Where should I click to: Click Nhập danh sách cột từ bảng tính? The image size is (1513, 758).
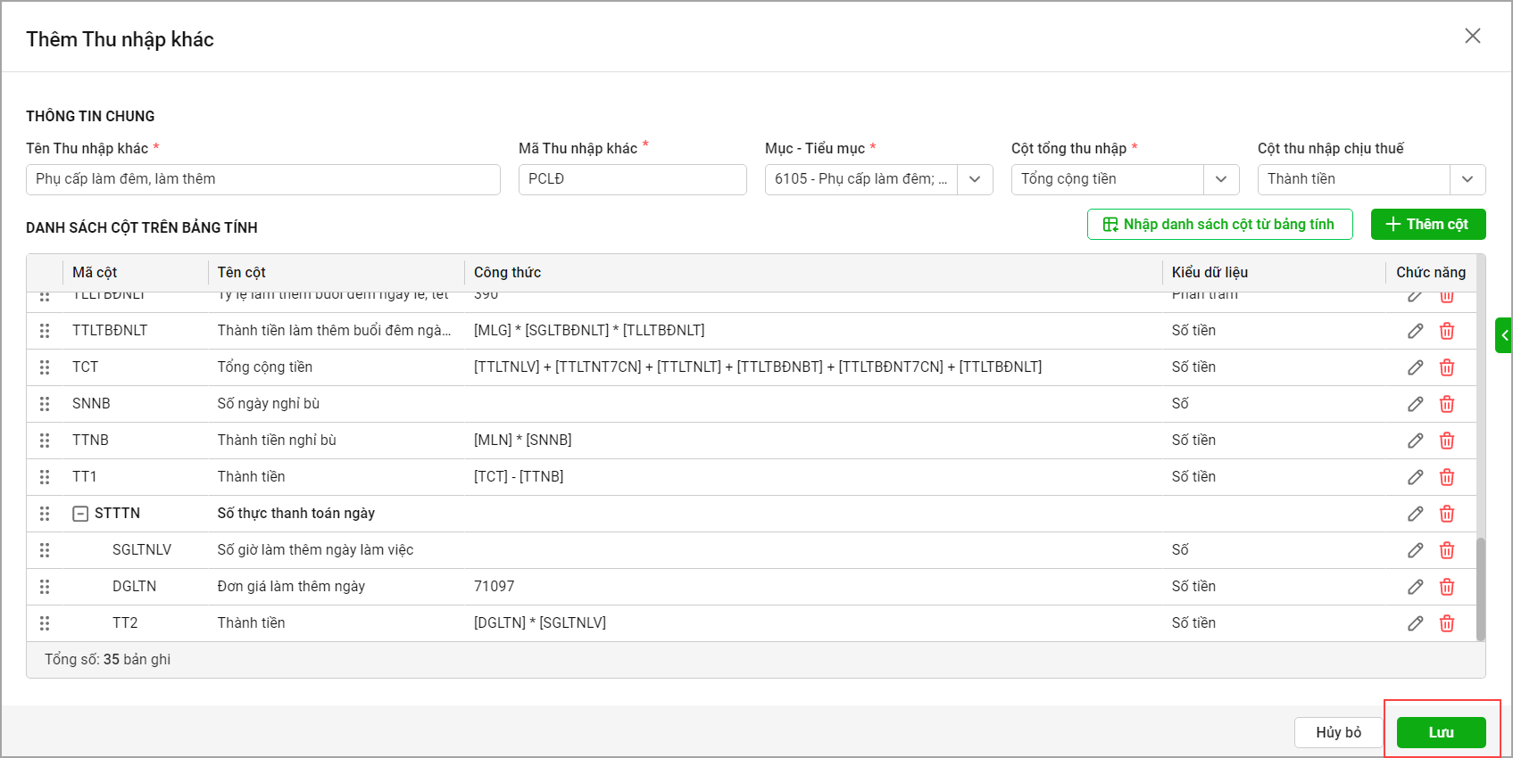[x=1219, y=225]
